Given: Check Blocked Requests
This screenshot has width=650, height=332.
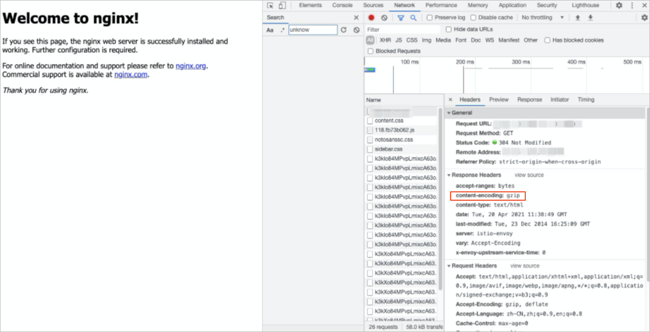Looking at the screenshot, I should pos(371,51).
